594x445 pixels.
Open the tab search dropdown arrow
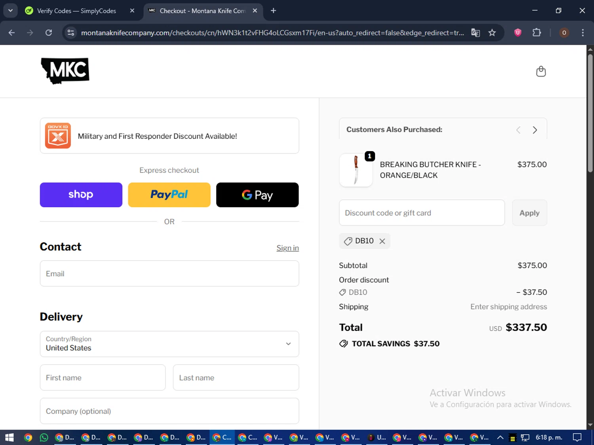pyautogui.click(x=10, y=11)
